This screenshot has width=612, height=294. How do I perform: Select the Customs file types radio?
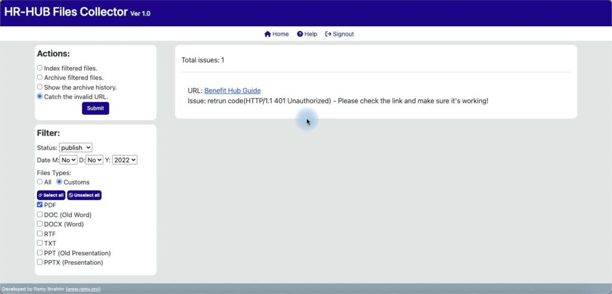(x=59, y=182)
